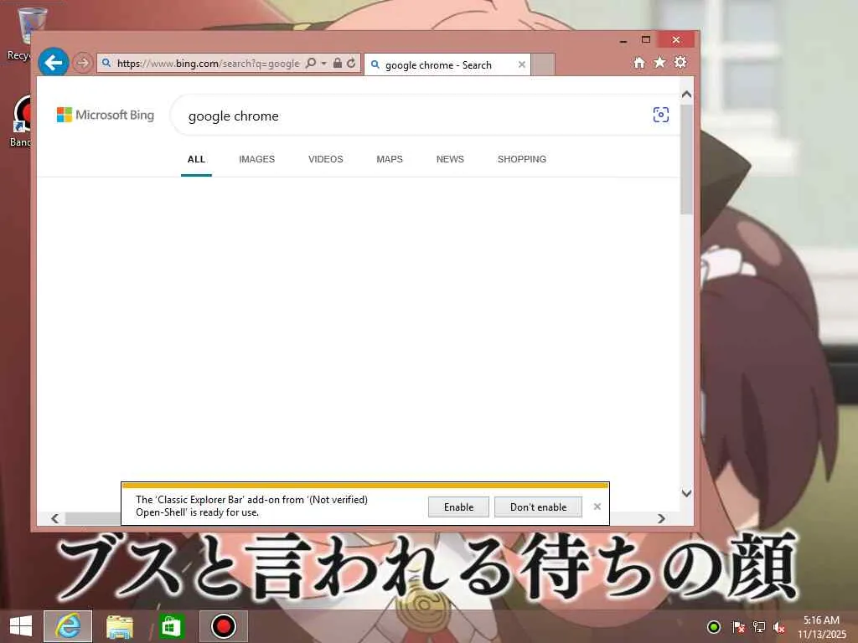Close the Internet Explorer window
This screenshot has height=643, width=858.
676,40
